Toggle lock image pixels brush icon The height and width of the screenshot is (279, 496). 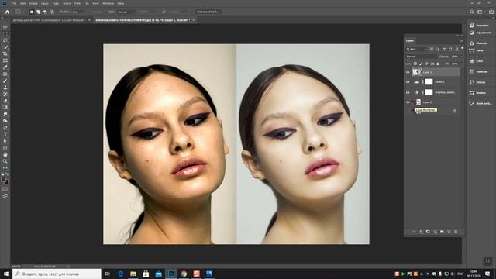point(421,64)
